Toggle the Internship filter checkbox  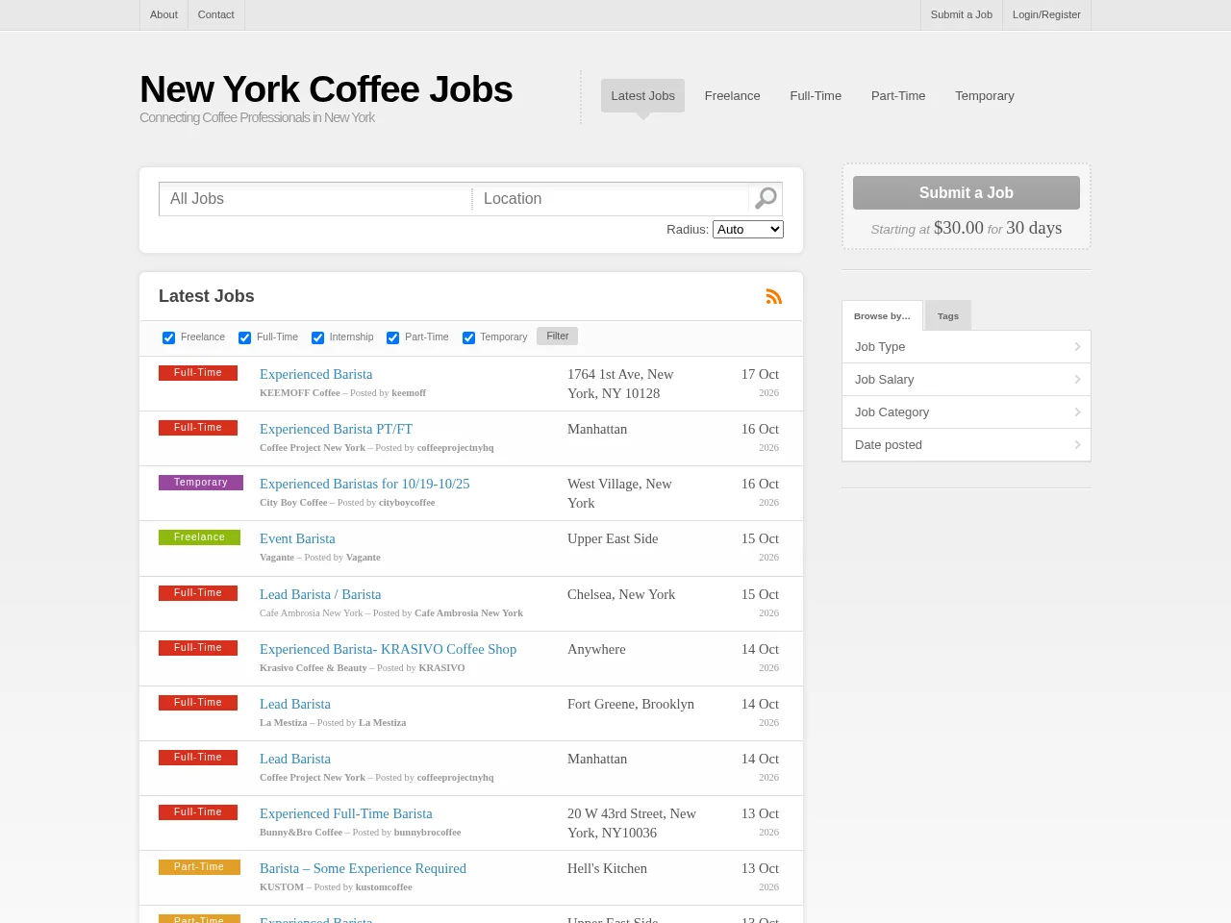coord(318,337)
